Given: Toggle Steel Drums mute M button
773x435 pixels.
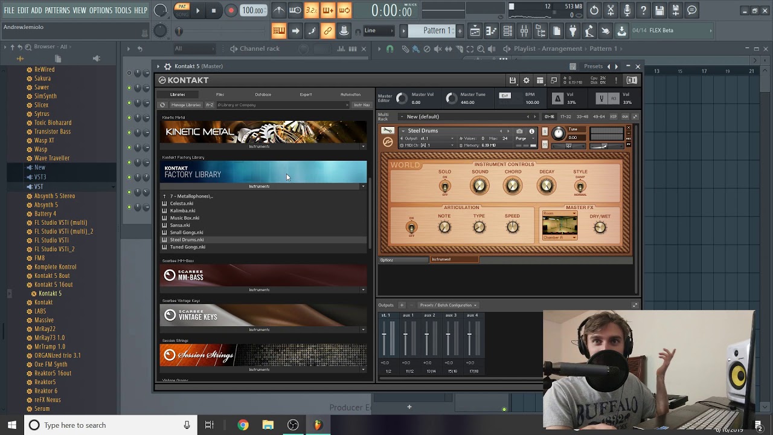Looking at the screenshot, I should click(545, 144).
